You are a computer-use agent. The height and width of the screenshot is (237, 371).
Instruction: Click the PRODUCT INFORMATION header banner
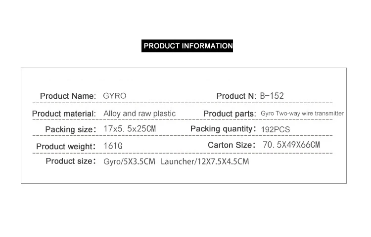(x=187, y=46)
